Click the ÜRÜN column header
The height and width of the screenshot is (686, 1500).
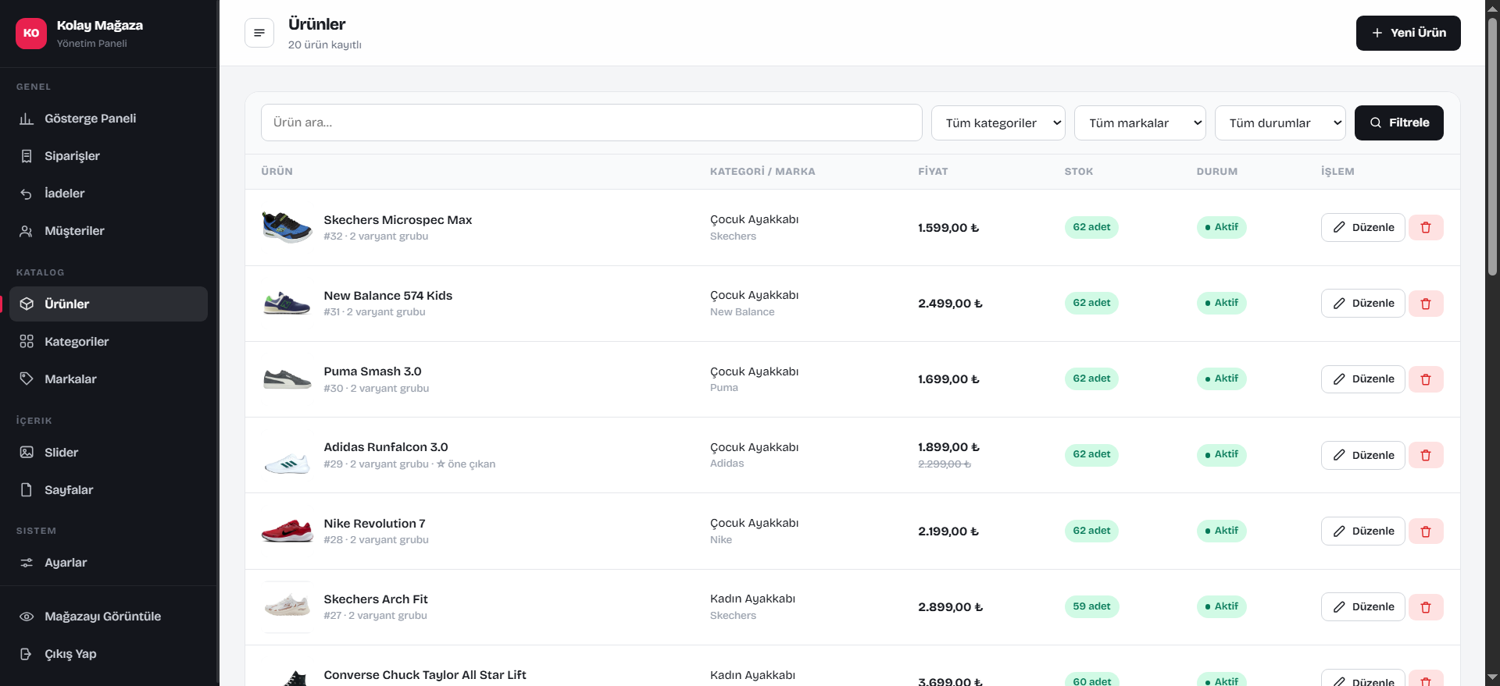point(277,172)
